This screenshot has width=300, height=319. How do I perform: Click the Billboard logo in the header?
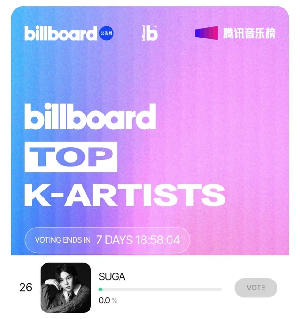[x=60, y=33]
